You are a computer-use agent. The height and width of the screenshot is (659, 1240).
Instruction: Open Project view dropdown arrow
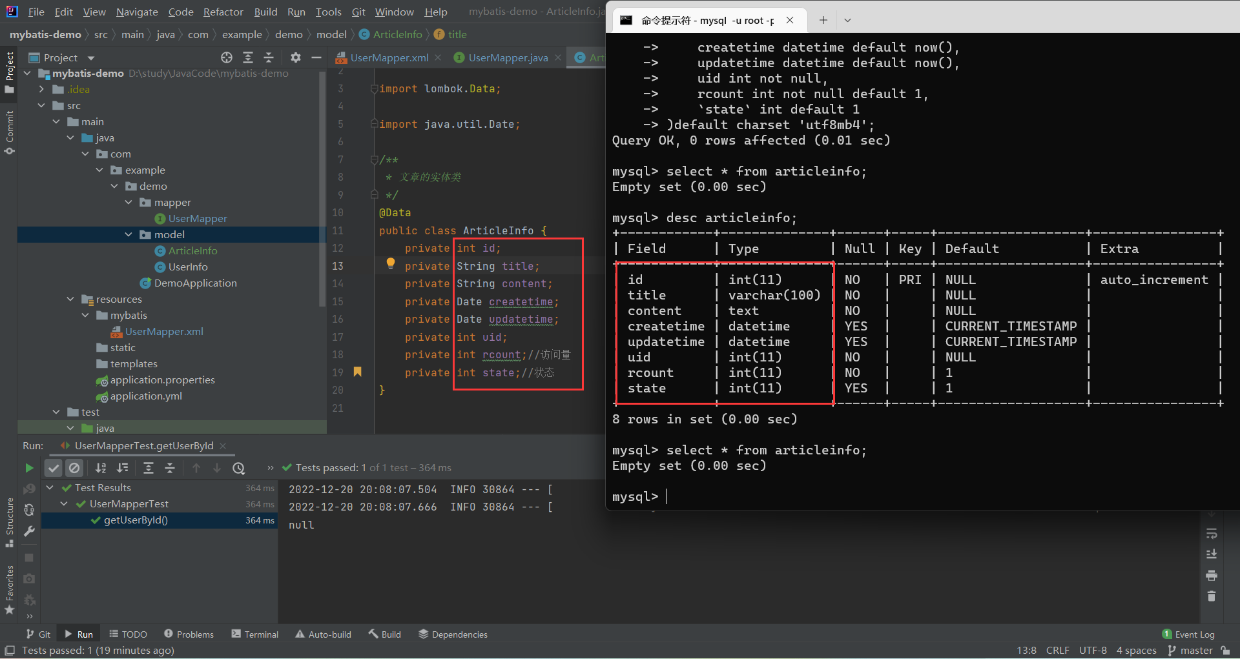pyautogui.click(x=91, y=58)
